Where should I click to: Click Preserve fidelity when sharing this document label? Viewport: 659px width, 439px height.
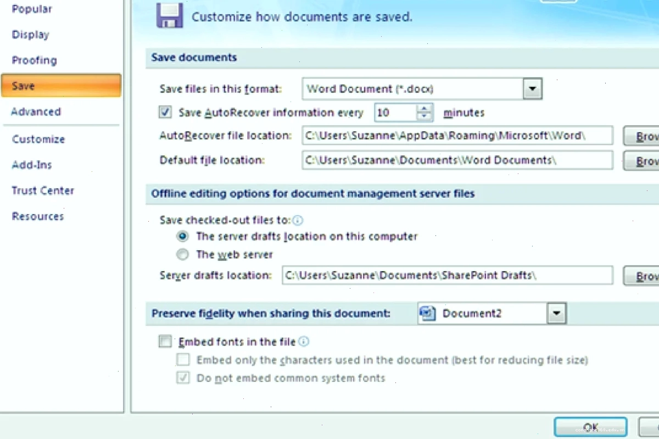coord(271,313)
